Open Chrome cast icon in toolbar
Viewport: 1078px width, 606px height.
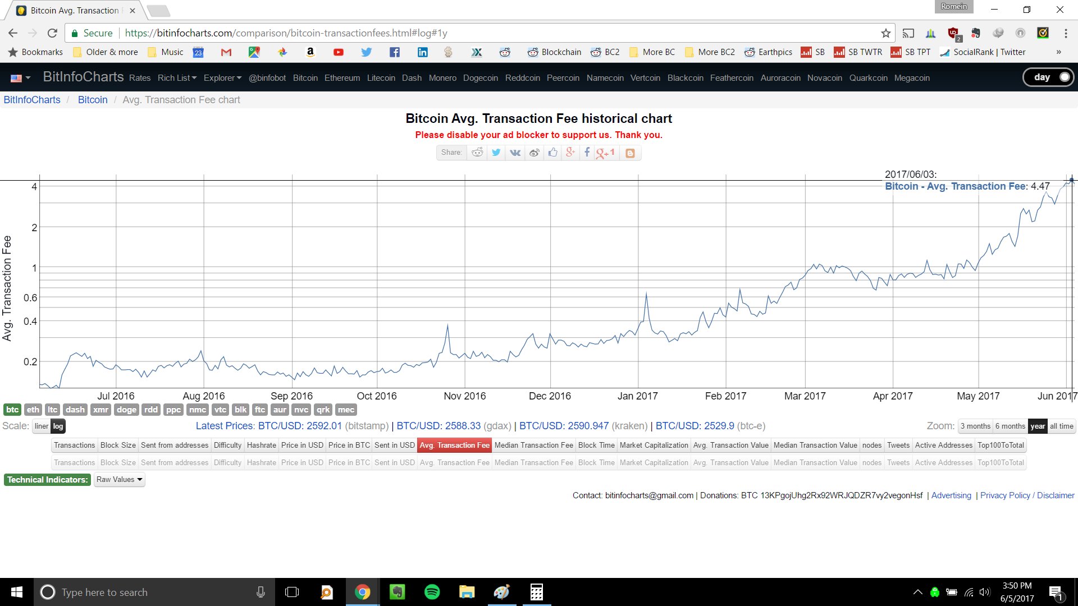pos(908,33)
